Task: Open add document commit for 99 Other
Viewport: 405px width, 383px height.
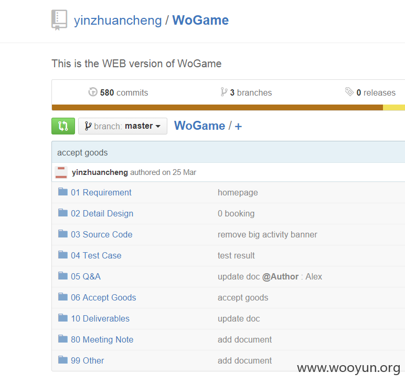Action: point(244,360)
